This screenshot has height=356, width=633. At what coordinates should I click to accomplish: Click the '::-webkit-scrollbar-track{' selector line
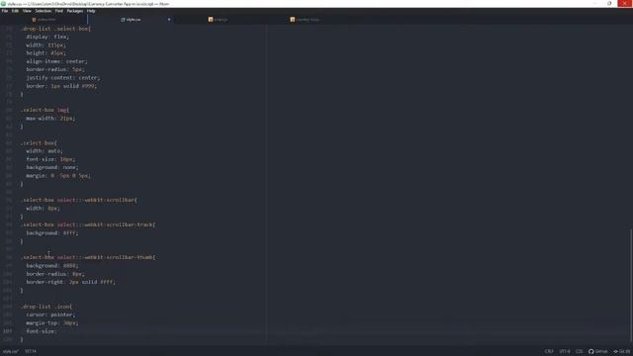(x=88, y=224)
